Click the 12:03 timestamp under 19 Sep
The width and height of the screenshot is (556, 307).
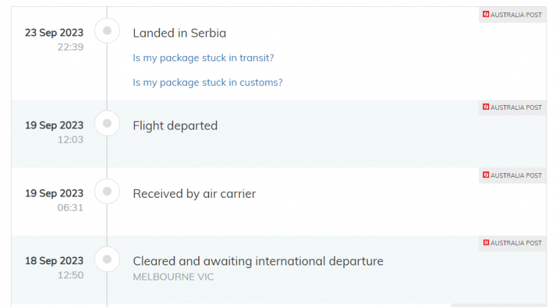70,140
